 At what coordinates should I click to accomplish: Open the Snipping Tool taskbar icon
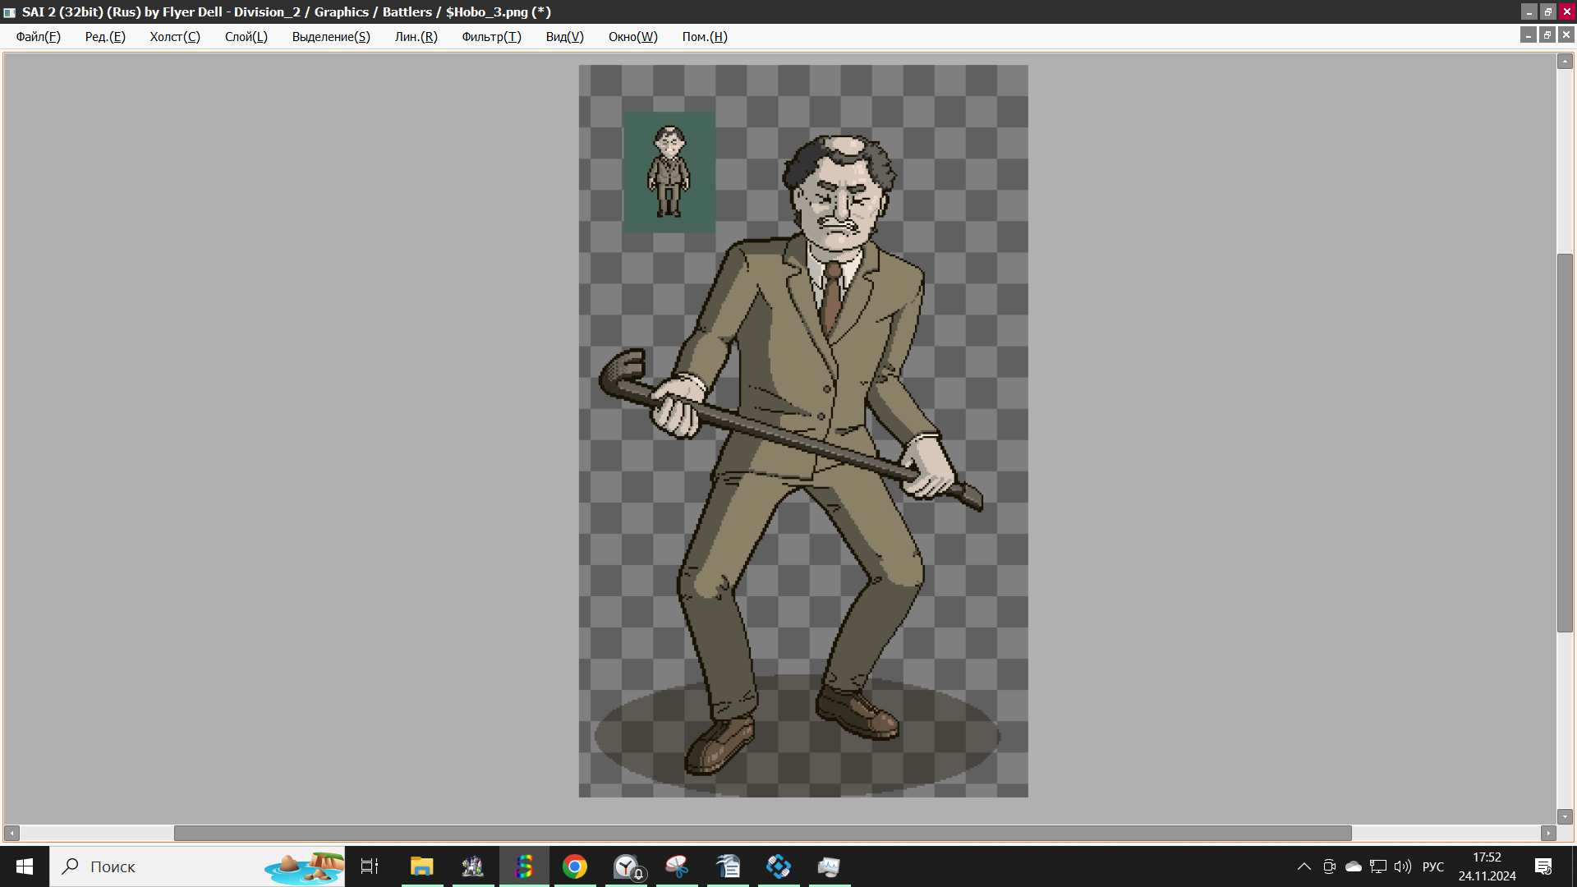coord(677,866)
